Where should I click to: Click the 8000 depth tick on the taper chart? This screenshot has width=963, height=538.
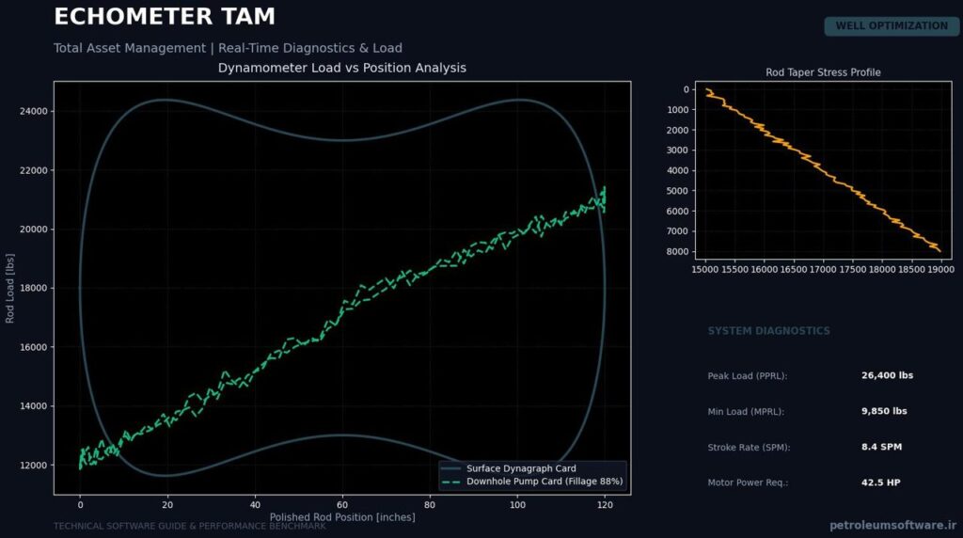[x=678, y=252]
